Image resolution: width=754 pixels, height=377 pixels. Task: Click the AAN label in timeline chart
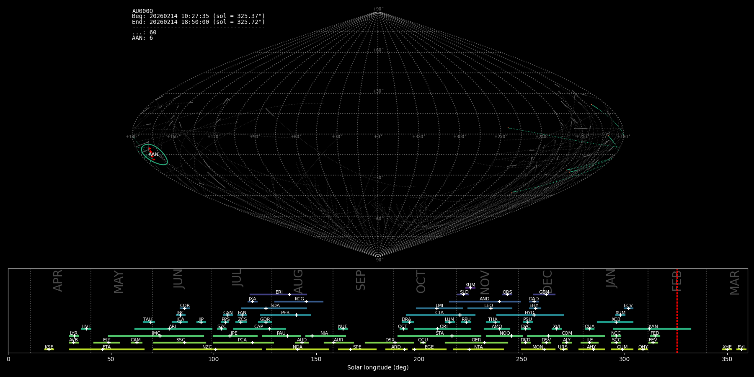(653, 327)
